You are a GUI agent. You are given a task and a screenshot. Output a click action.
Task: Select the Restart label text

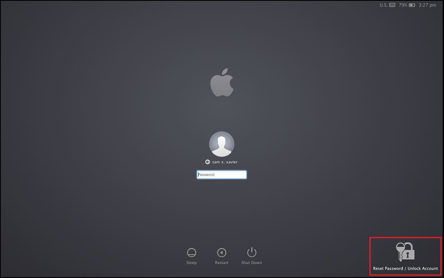221,262
